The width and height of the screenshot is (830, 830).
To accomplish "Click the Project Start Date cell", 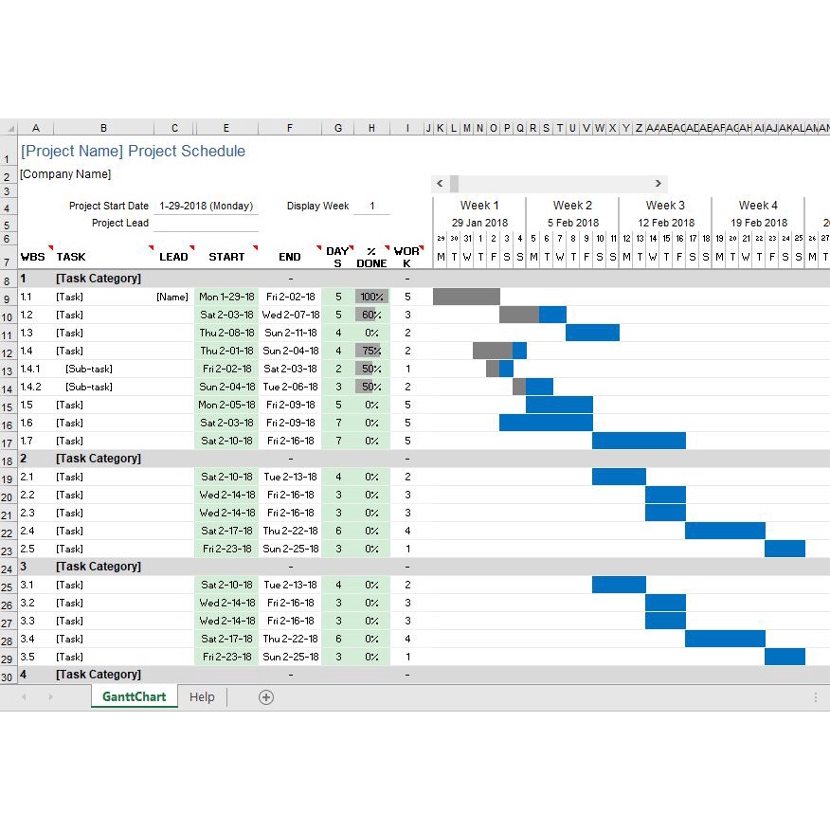I will click(206, 206).
